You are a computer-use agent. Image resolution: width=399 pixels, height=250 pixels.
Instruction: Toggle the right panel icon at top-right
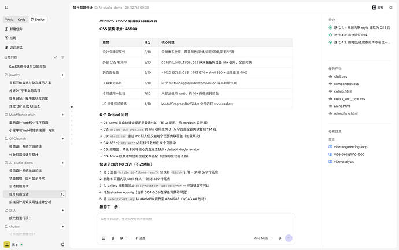click(x=391, y=8)
